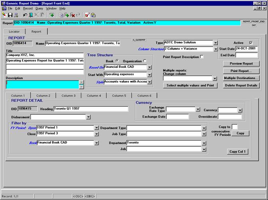Open the Help menu
Screen dimensions: 268x200
click(62, 8)
